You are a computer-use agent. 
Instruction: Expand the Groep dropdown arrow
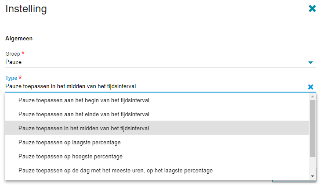click(x=311, y=63)
